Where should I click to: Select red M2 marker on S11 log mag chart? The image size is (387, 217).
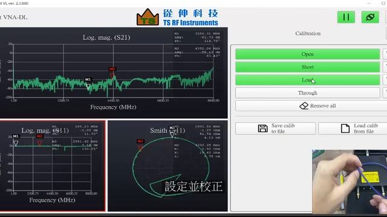click(39, 140)
